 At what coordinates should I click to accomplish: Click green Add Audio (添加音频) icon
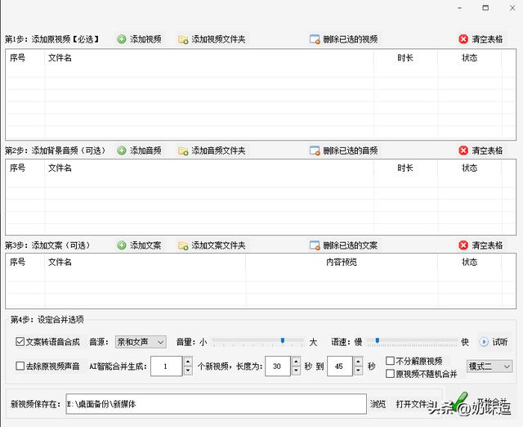[x=122, y=151]
